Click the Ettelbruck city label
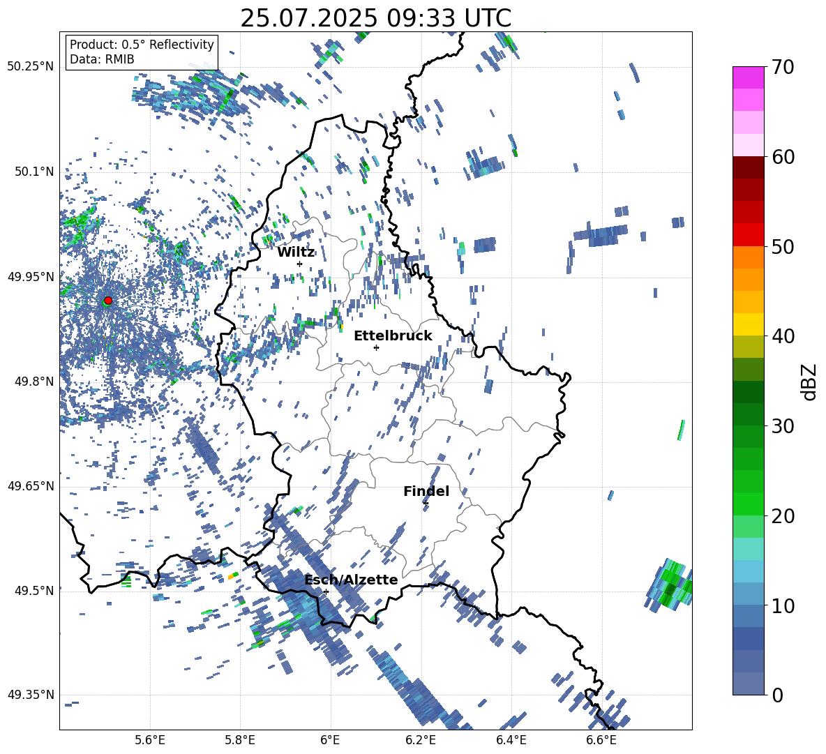Viewport: 826px width, 754px height. (x=393, y=336)
